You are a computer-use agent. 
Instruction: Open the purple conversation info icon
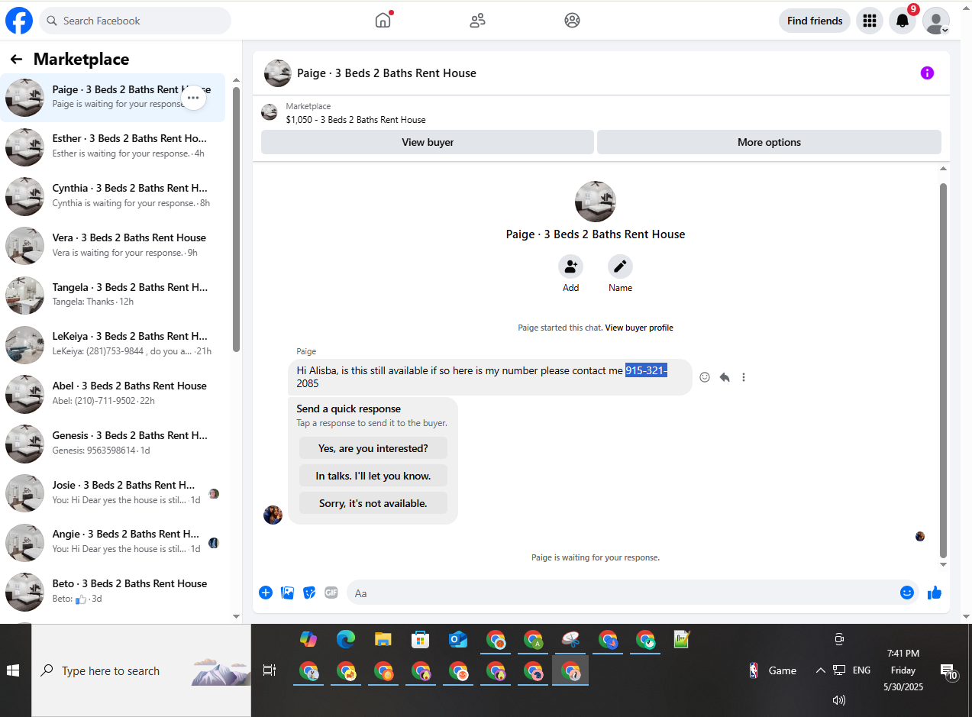click(x=927, y=73)
